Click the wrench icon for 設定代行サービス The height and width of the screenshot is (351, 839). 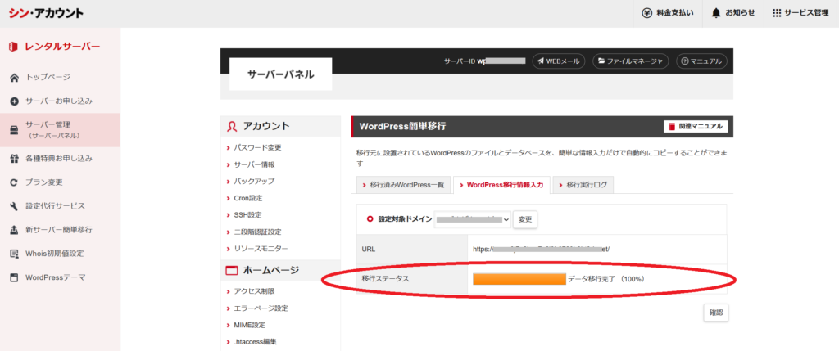click(14, 206)
